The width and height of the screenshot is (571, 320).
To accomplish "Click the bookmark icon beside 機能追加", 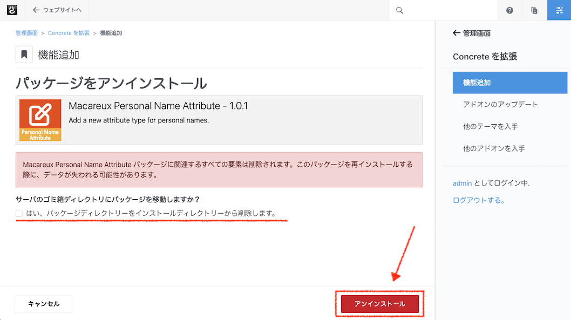I will click(24, 55).
